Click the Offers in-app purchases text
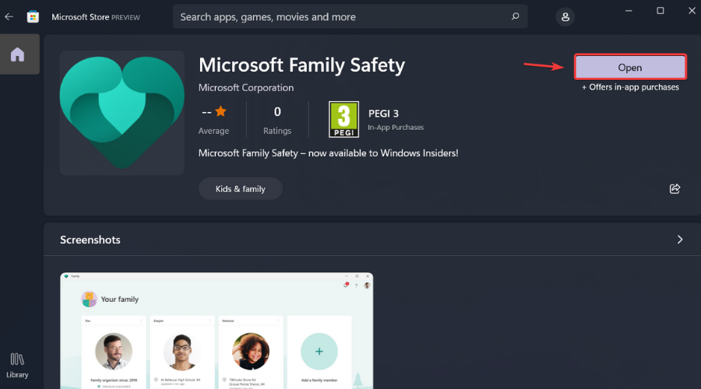 click(x=630, y=87)
